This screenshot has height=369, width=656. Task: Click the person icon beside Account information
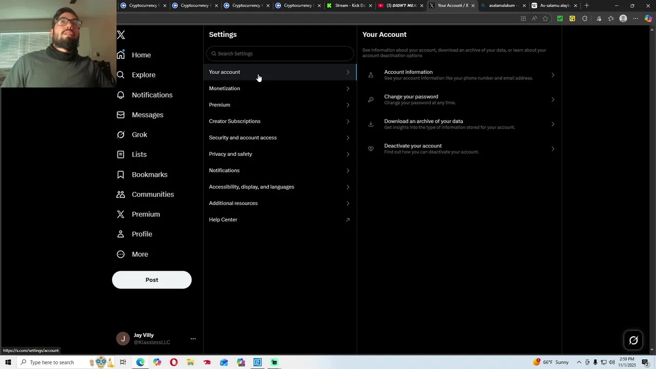pyautogui.click(x=371, y=75)
